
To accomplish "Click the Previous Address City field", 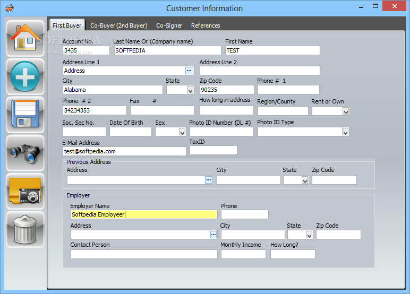I will (249, 180).
